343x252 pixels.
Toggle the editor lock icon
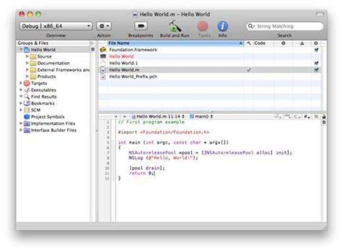point(324,117)
